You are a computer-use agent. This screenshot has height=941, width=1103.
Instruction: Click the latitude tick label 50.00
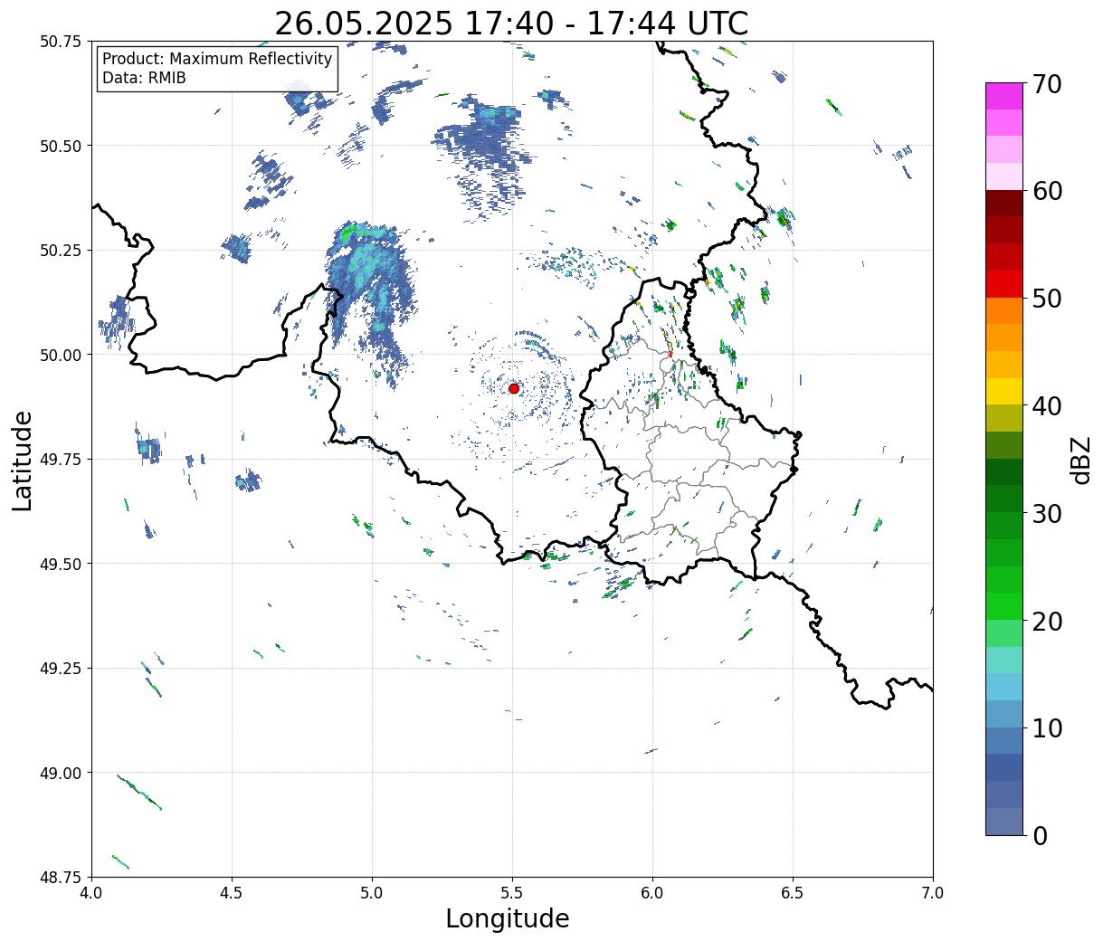60,355
